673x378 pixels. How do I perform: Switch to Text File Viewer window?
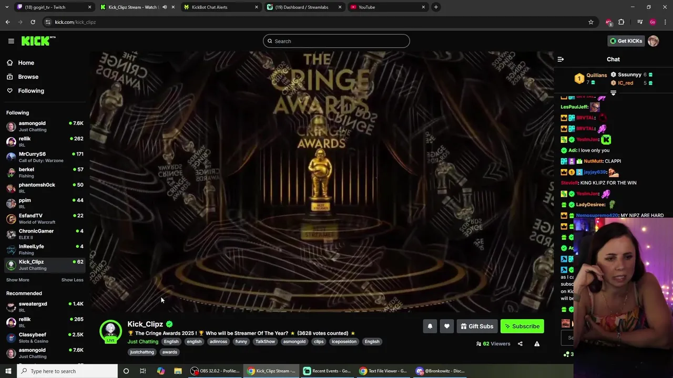click(x=383, y=371)
